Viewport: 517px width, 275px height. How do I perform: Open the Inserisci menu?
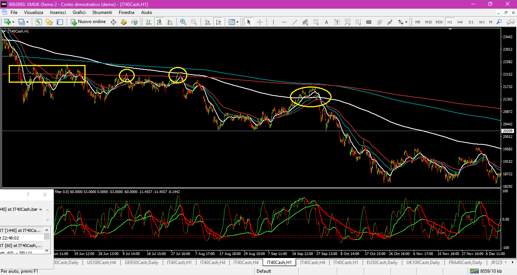tap(58, 12)
